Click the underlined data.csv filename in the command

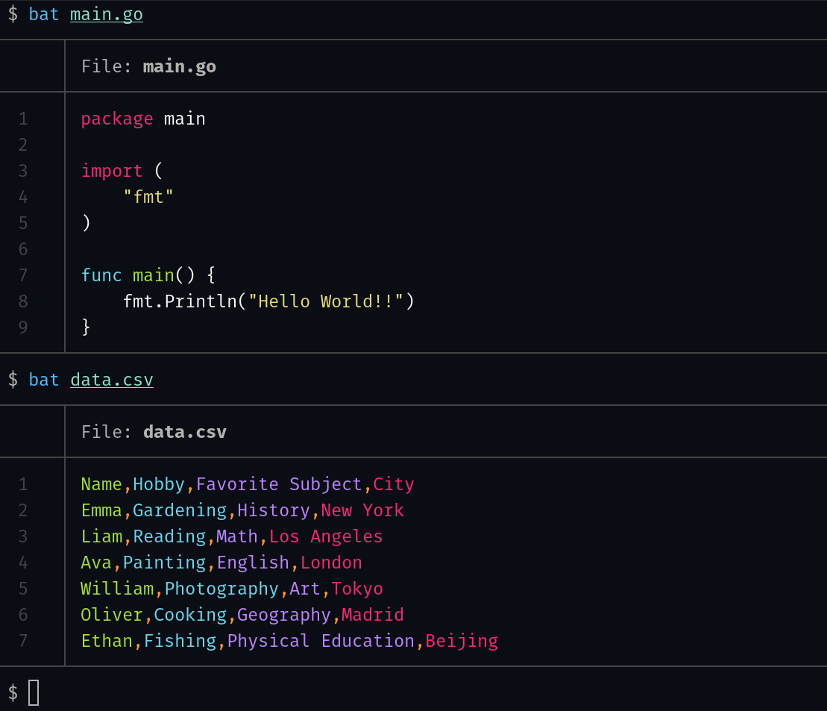pyautogui.click(x=112, y=380)
